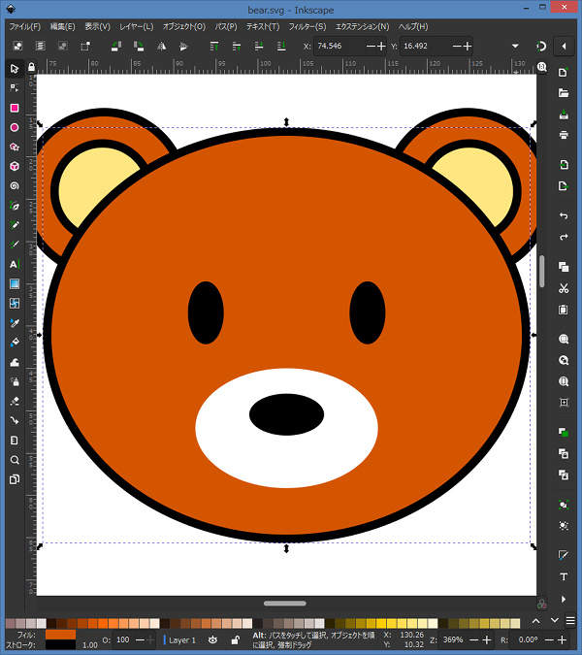Open Fill and Stroke dialog icon
The width and height of the screenshot is (582, 655).
pyautogui.click(x=564, y=555)
